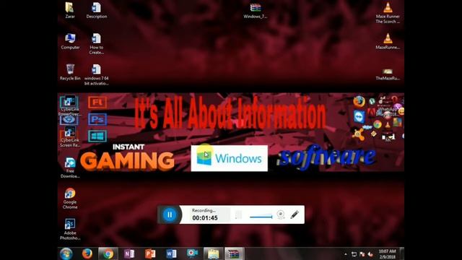This screenshot has height=260, width=462.
Task: Toggle the webcam icon in recorder bar
Action: tap(281, 214)
